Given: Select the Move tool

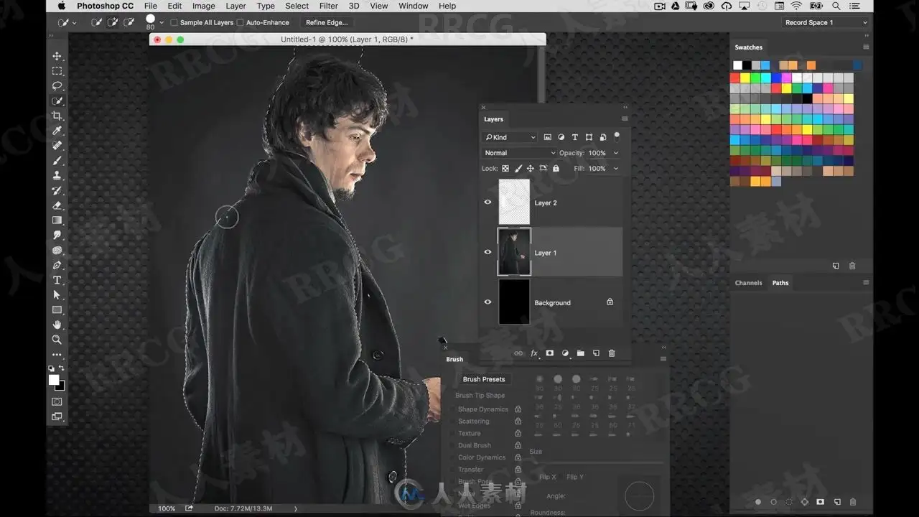Looking at the screenshot, I should click(57, 56).
